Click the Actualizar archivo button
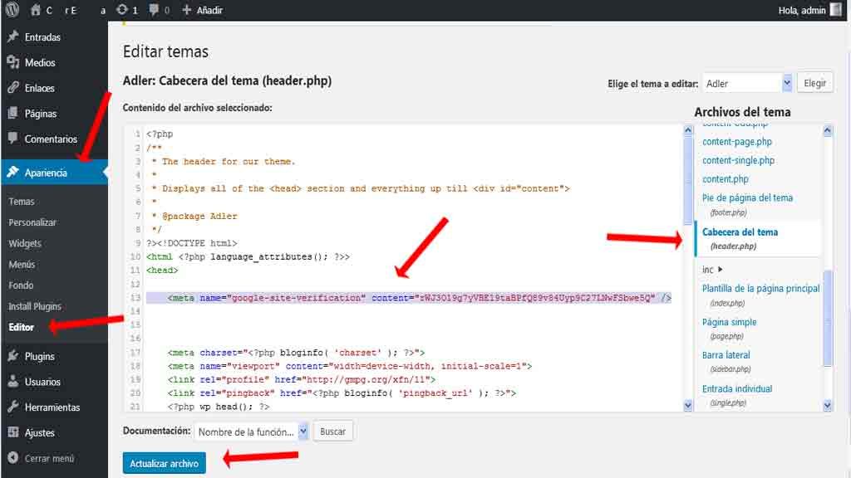The width and height of the screenshot is (851, 478). click(164, 463)
